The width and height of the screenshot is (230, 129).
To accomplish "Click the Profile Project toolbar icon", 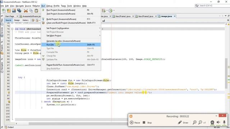I will pyautogui.click(x=111, y=10).
